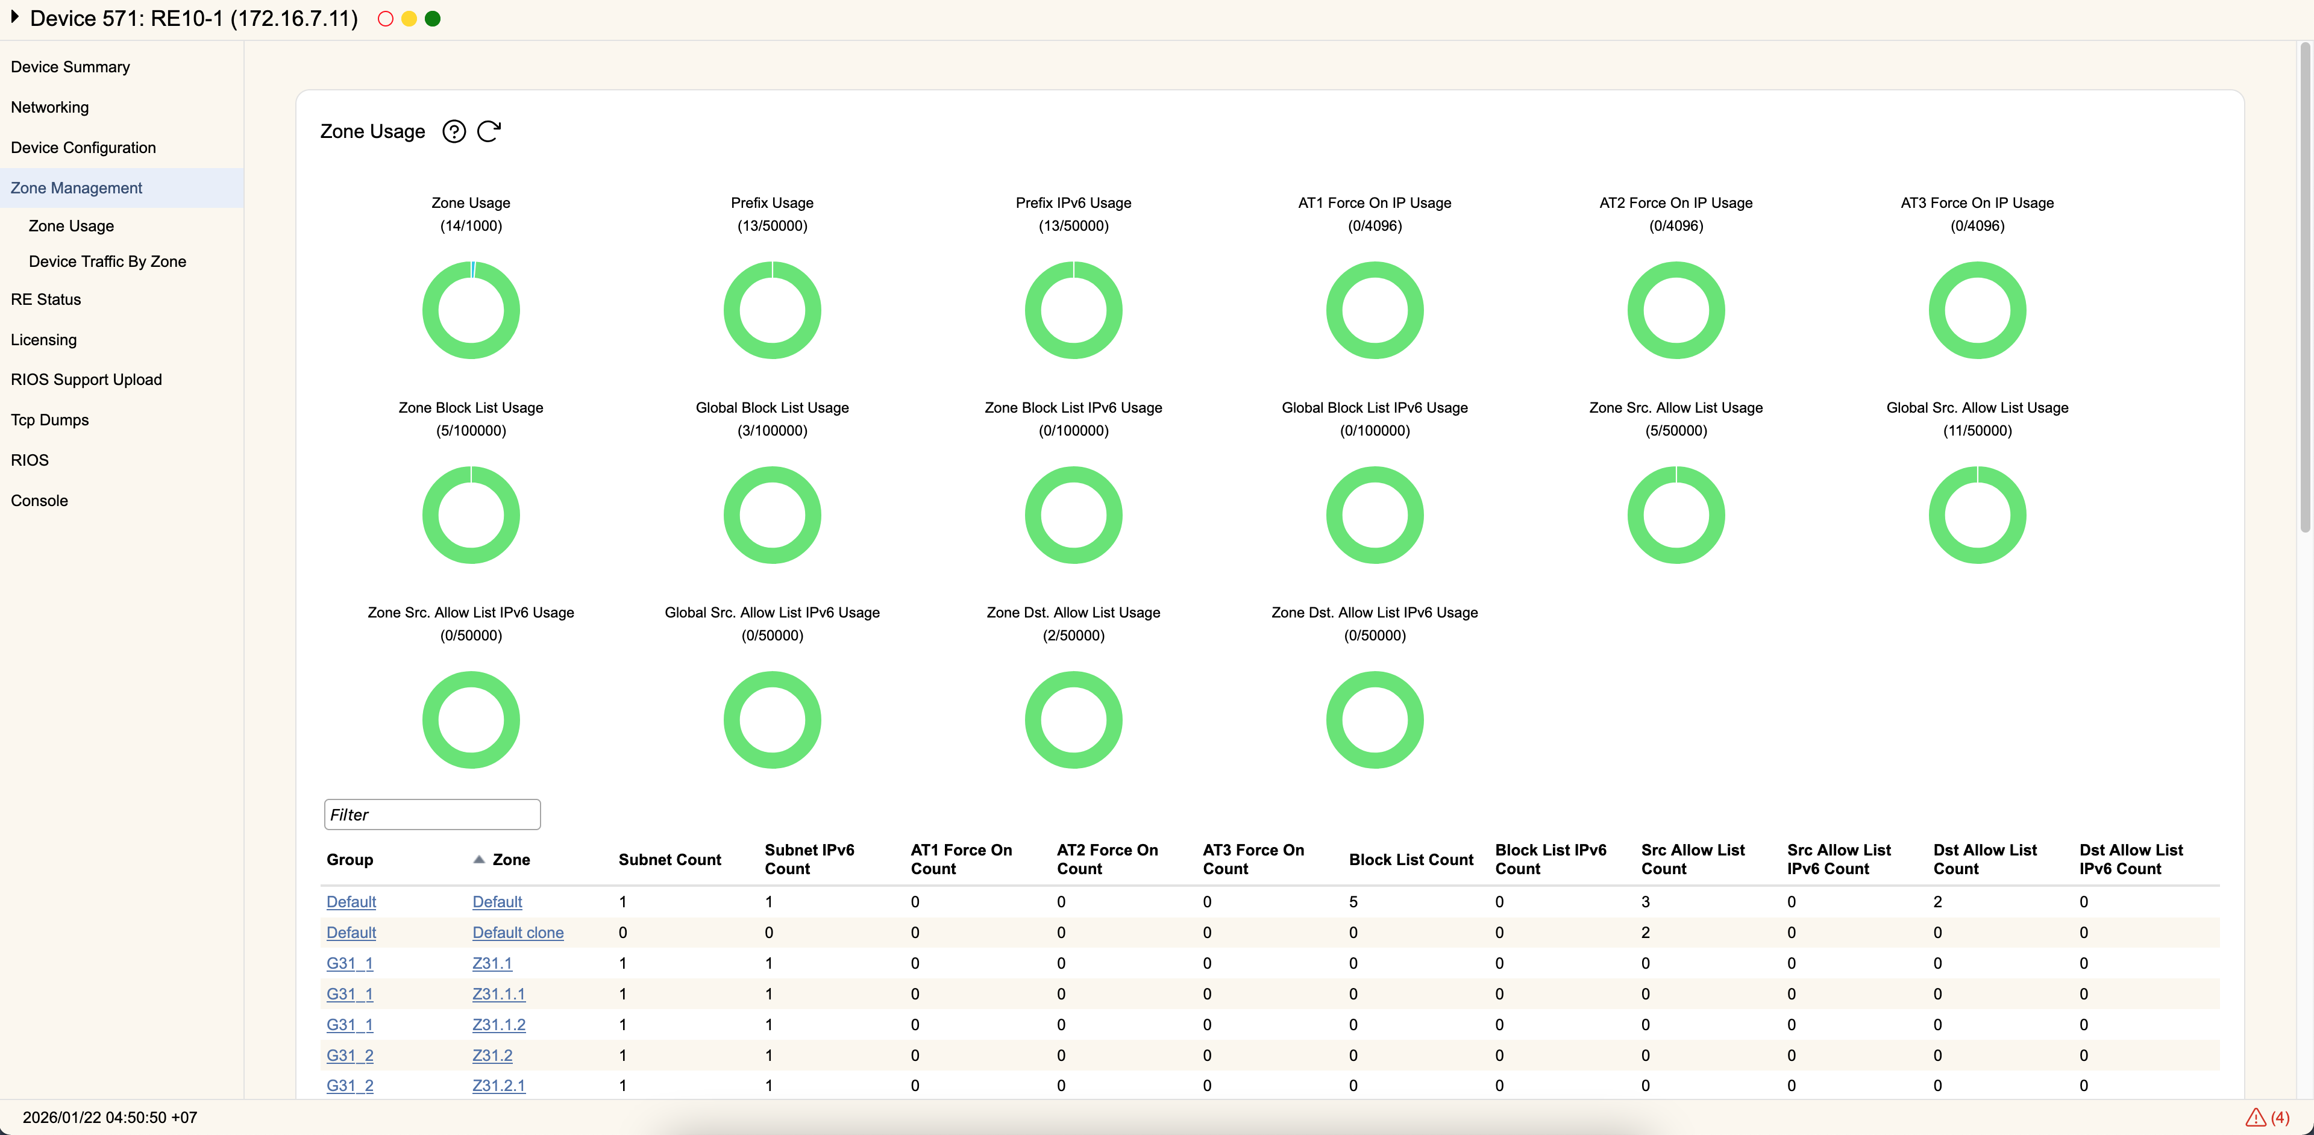Click Prefix Usage donut chart
Screen dimensions: 2314x1135
pos(771,310)
